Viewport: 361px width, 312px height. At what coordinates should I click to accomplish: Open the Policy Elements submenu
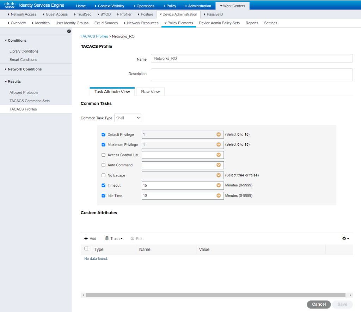coord(179,23)
